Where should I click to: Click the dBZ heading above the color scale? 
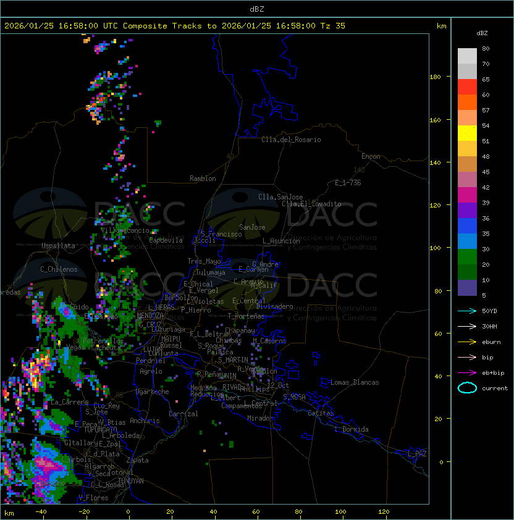click(x=482, y=33)
